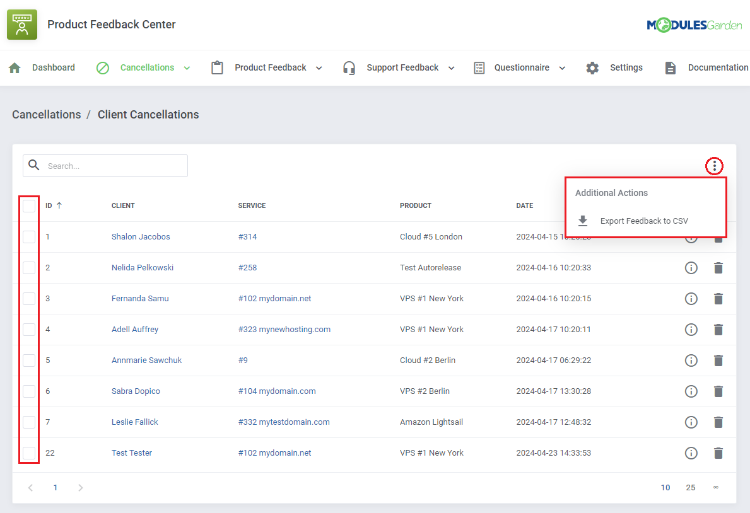This screenshot has width=750, height=513.
Task: Click the Documentation file icon
Action: tap(670, 68)
